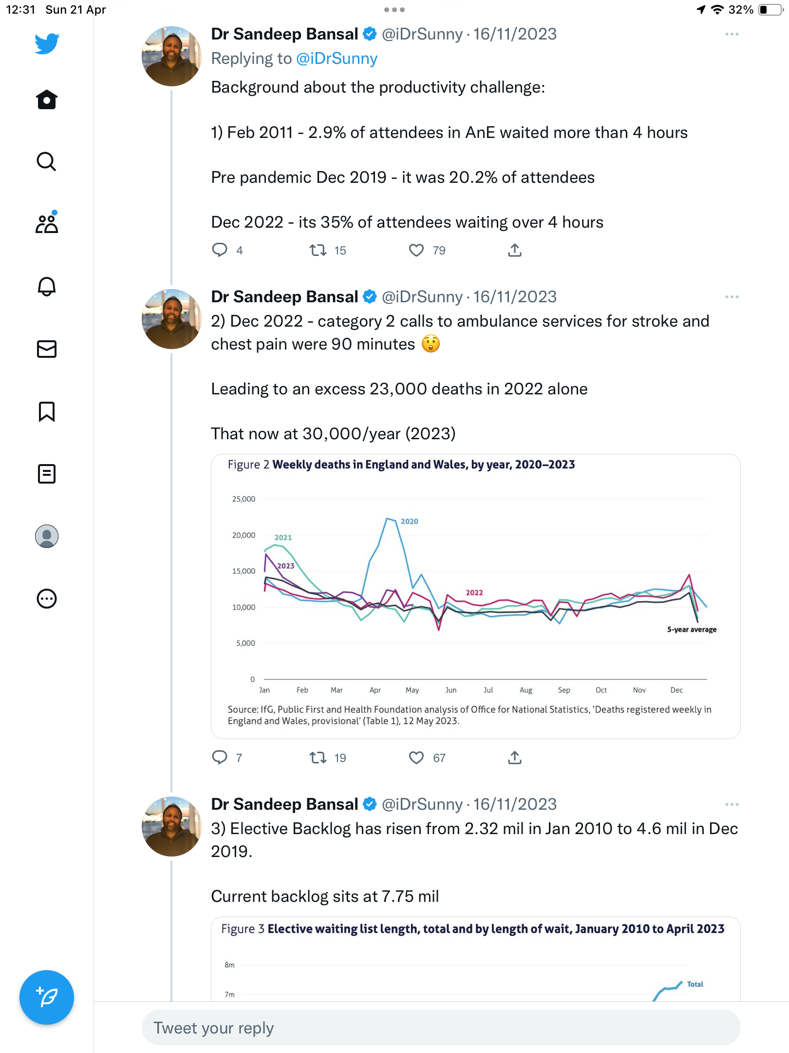Open the Profile avatar icon in sidebar
This screenshot has height=1053, width=789.
[47, 536]
